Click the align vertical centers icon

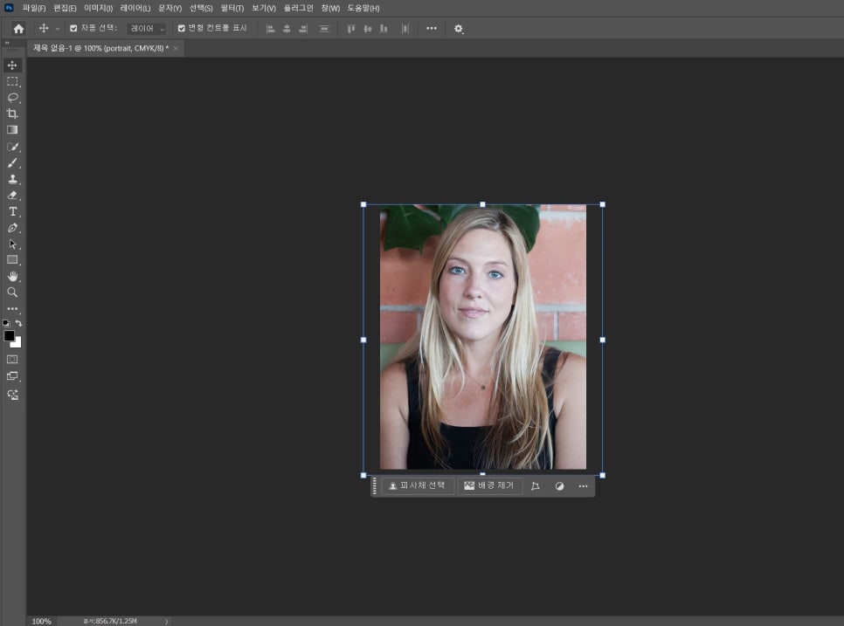click(367, 29)
